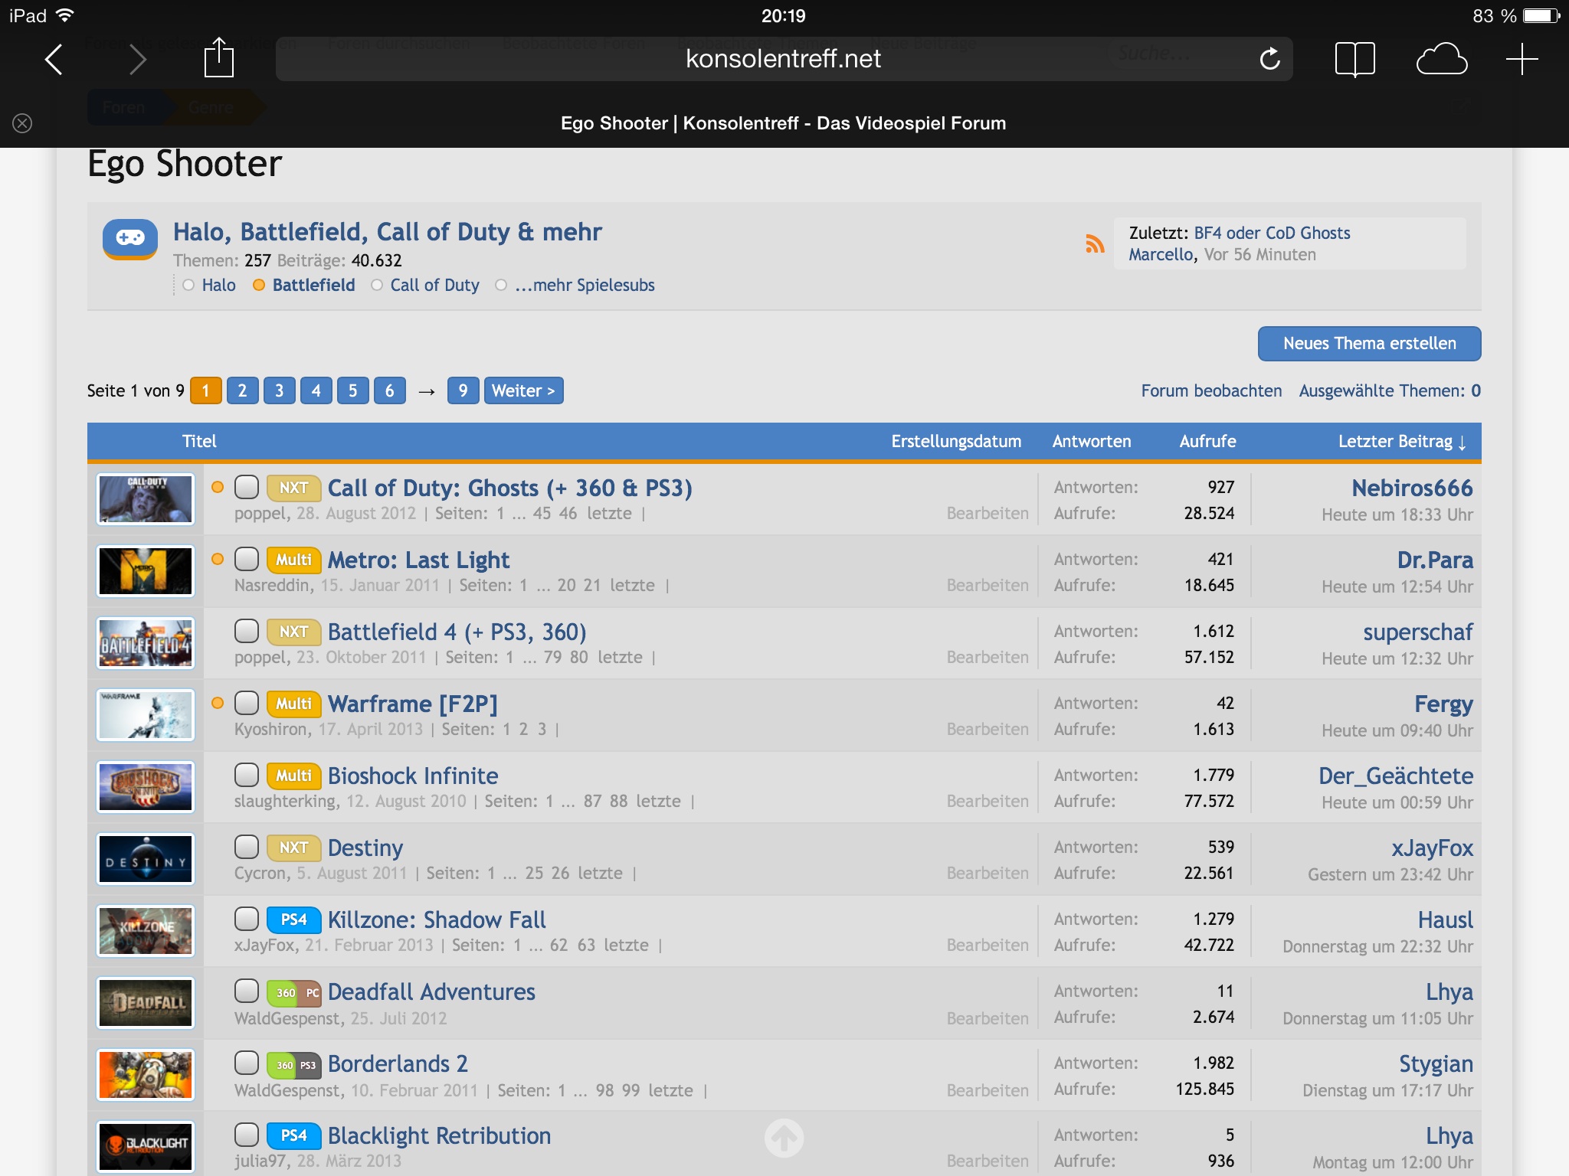Sort by Letzter Beitrag column
This screenshot has width=1569, height=1176.
coord(1401,442)
